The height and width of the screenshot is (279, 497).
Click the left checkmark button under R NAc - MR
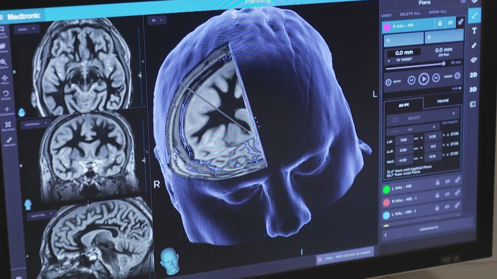pos(404,40)
